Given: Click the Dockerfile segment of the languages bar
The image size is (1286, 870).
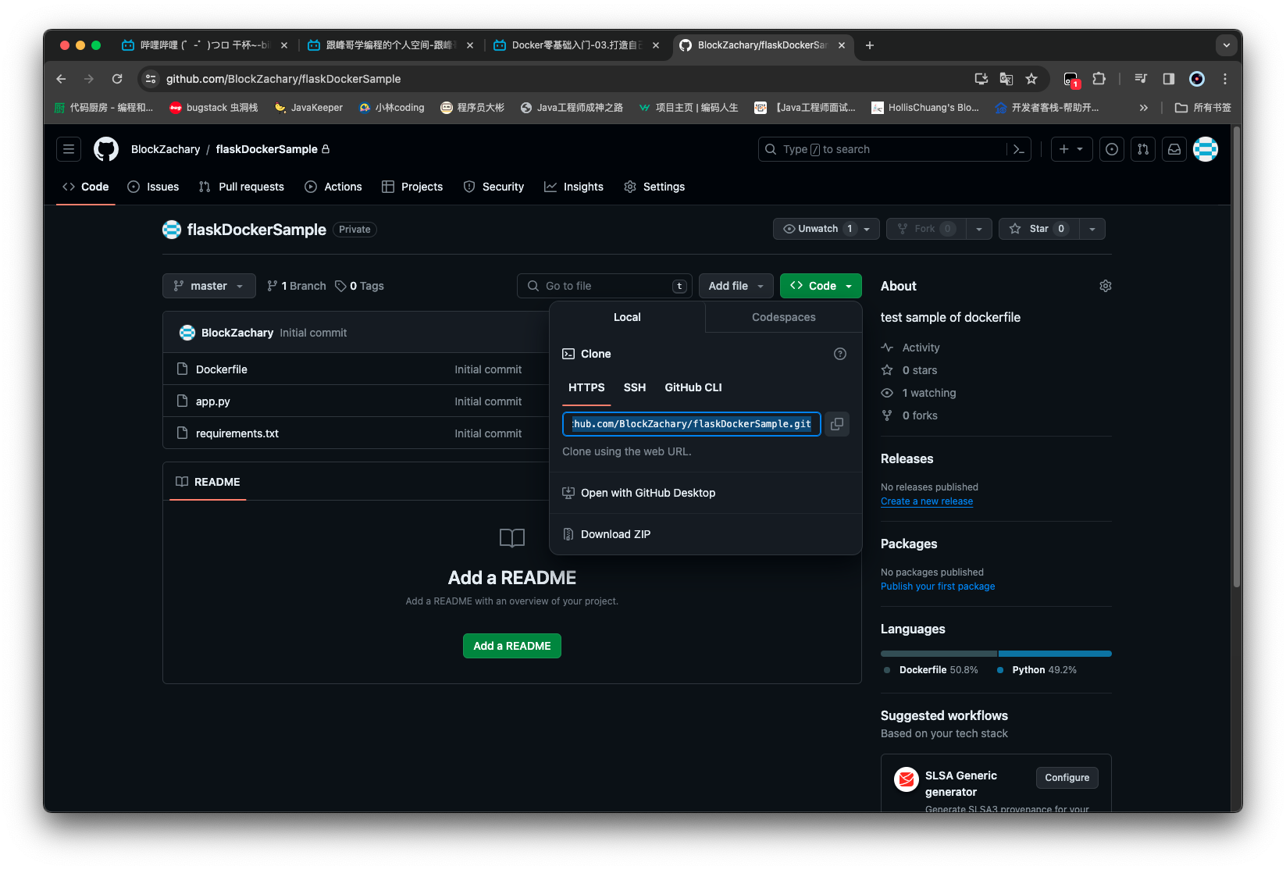Looking at the screenshot, I should coord(939,654).
